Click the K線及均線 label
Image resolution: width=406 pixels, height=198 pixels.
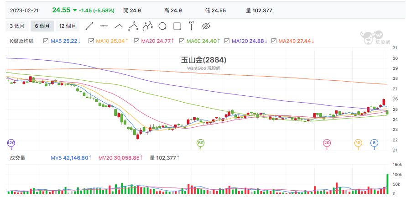click(21, 41)
